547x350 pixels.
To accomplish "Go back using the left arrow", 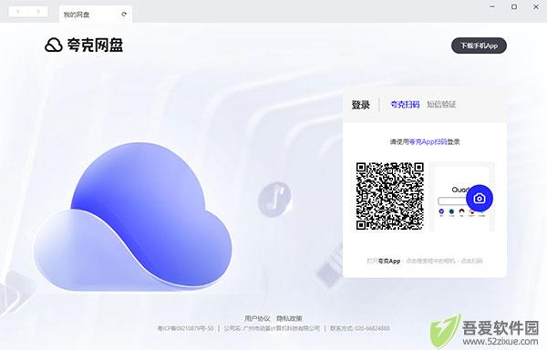I will point(18,12).
